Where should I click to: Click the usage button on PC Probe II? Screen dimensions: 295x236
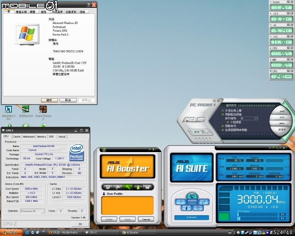tap(282, 130)
